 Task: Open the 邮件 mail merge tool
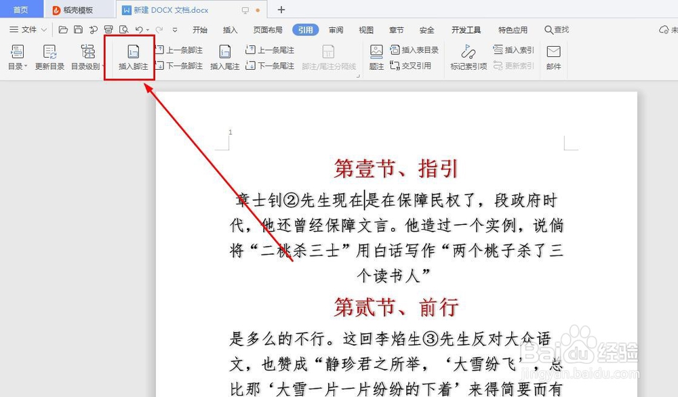[553, 56]
